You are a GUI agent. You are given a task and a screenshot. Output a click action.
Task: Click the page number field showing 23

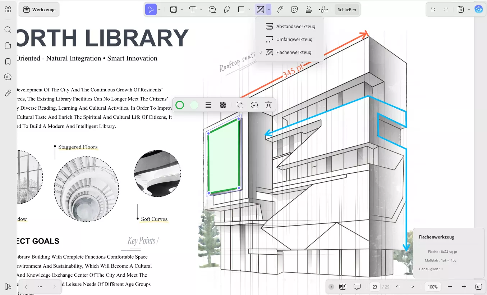[375, 287]
